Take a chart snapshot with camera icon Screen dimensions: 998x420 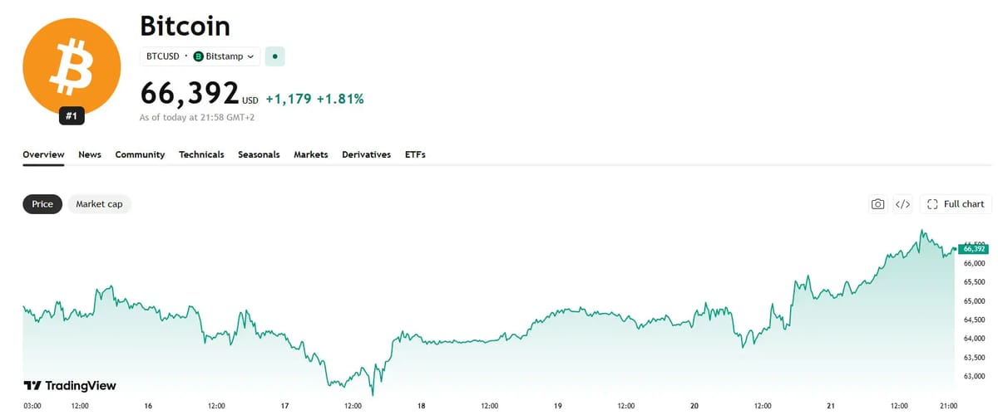[x=877, y=204]
